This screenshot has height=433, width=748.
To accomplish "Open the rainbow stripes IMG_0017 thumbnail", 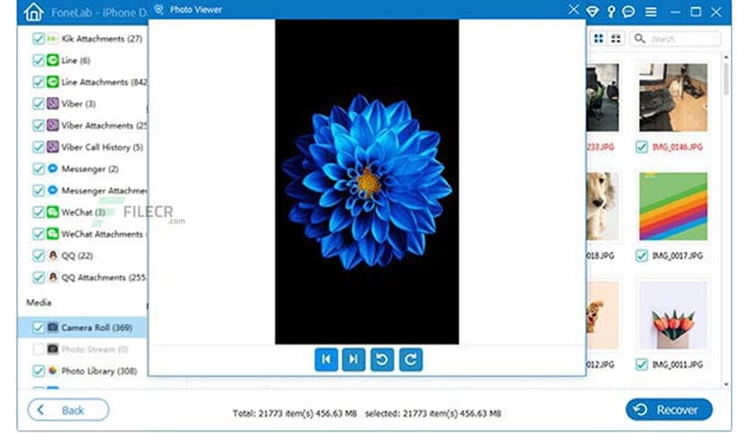I will (x=673, y=206).
